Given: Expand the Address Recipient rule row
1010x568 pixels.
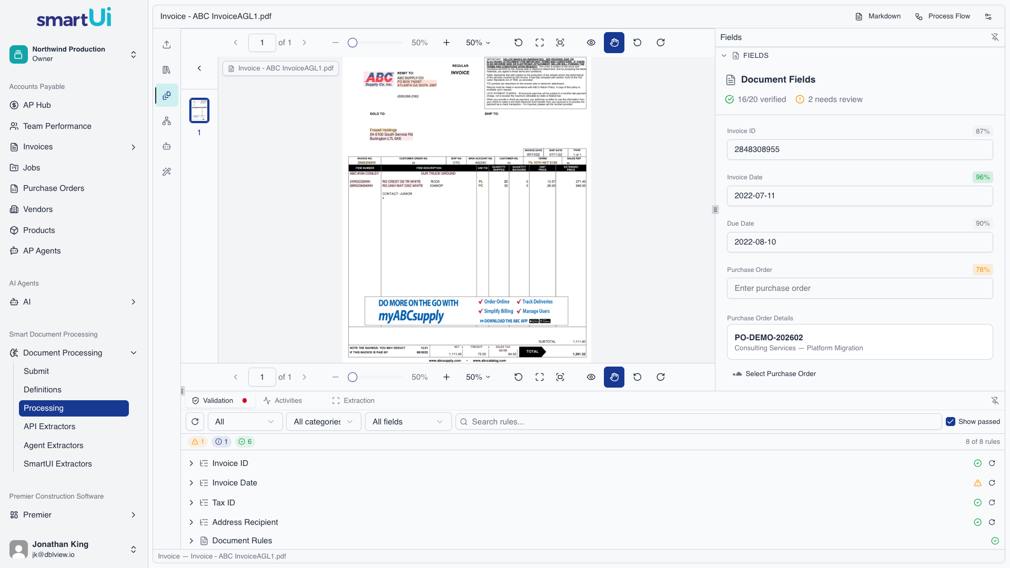Looking at the screenshot, I should tap(191, 522).
